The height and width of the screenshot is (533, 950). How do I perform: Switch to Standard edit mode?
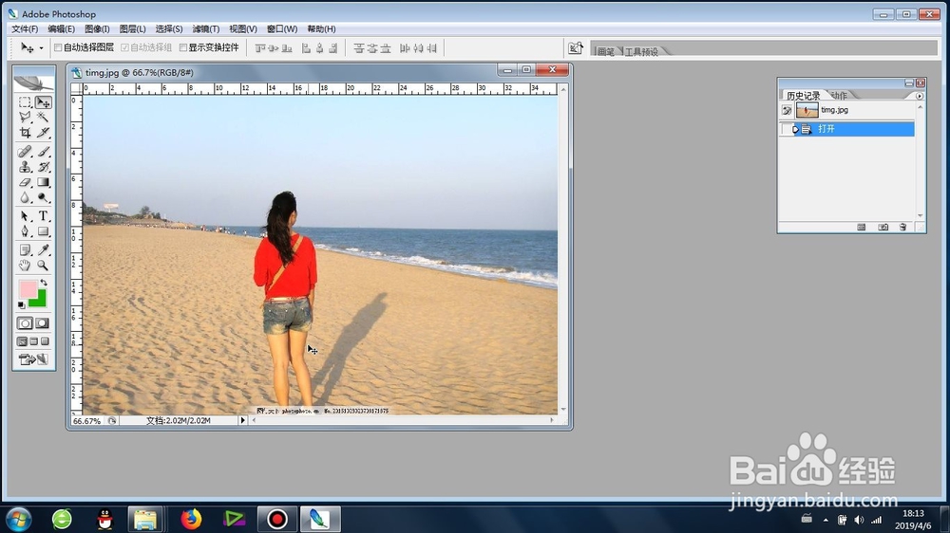pos(25,323)
